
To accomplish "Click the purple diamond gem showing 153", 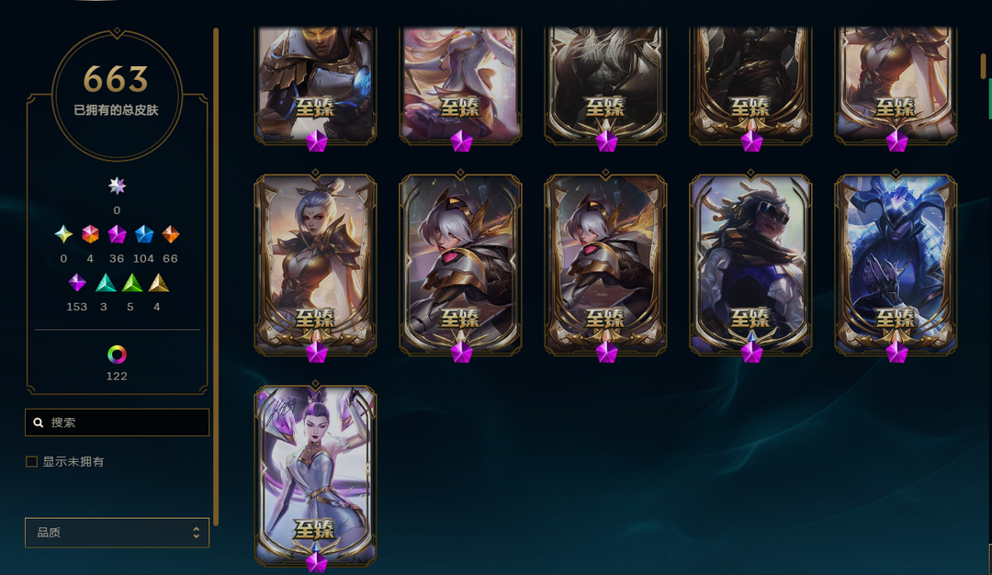I will (x=77, y=283).
